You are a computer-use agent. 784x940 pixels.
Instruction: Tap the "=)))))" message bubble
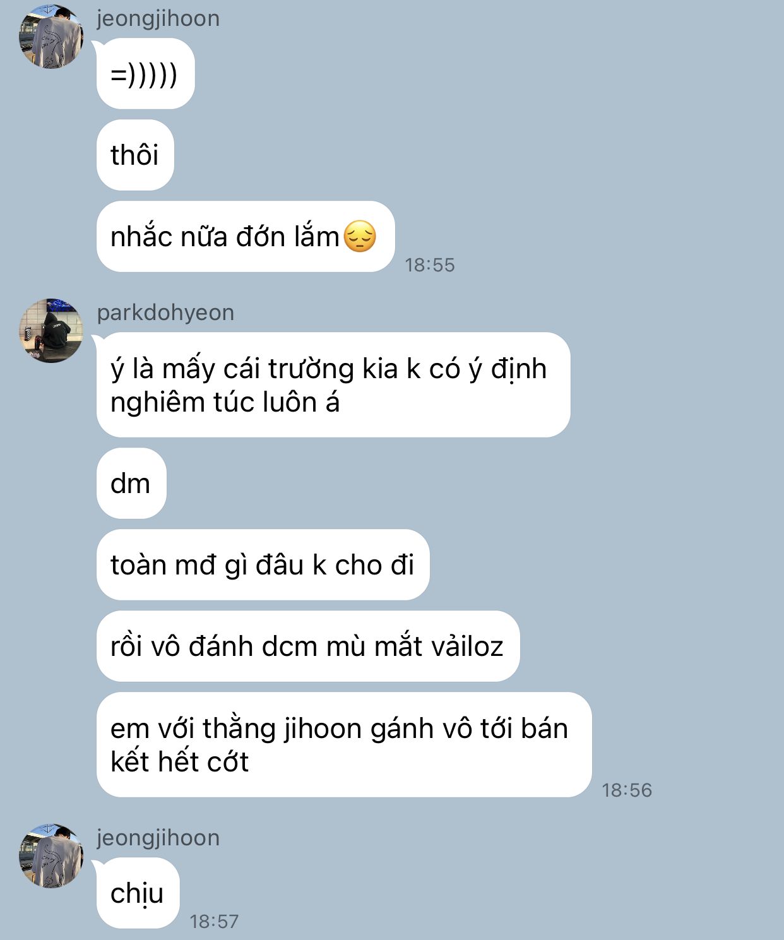coord(145,74)
